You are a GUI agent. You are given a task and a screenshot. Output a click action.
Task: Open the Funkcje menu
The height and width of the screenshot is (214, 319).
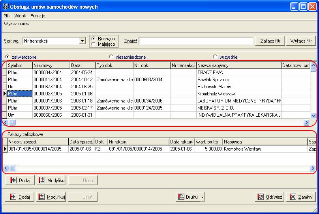(x=38, y=16)
